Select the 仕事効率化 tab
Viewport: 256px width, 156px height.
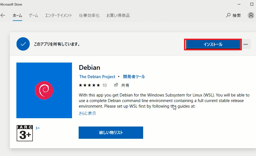[89, 16]
